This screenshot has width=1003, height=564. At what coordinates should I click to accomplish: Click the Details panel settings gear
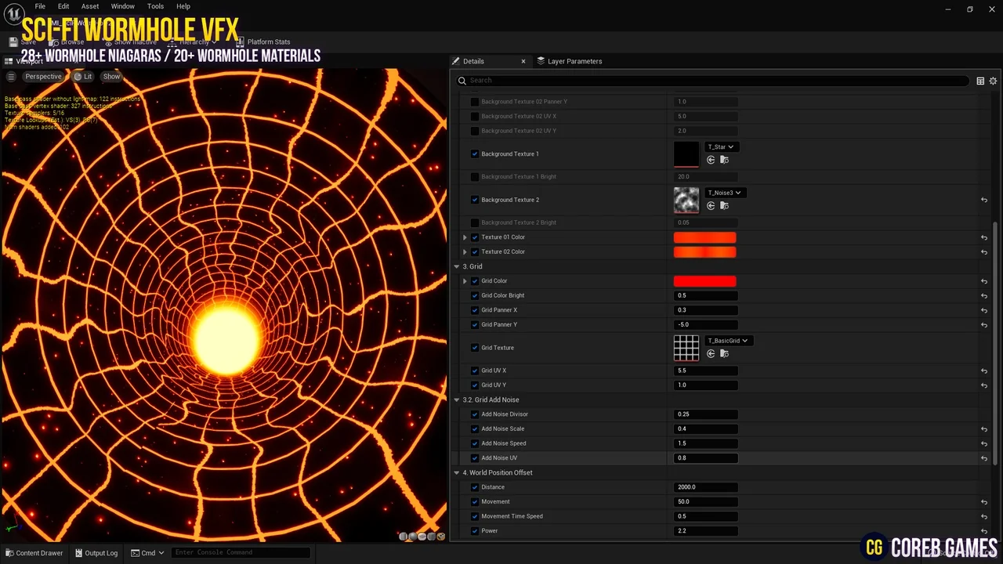click(x=993, y=81)
